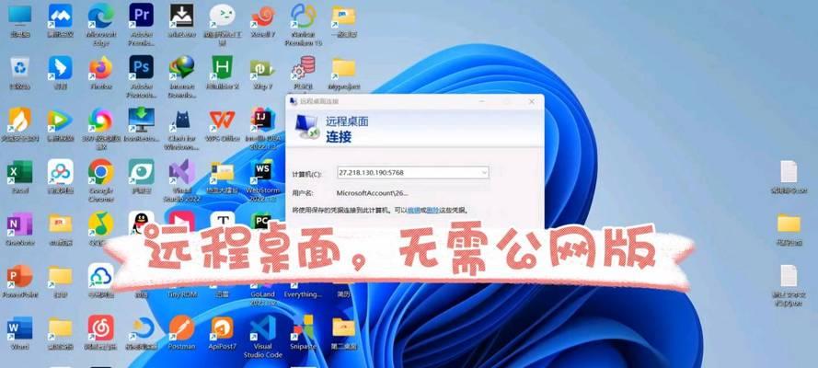The image size is (818, 368).
Task: Launch Visual Studio Code from the desktop
Action: click(x=262, y=328)
